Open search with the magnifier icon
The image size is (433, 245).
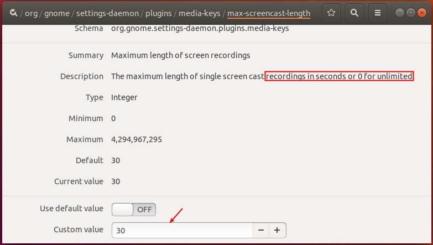pos(354,13)
